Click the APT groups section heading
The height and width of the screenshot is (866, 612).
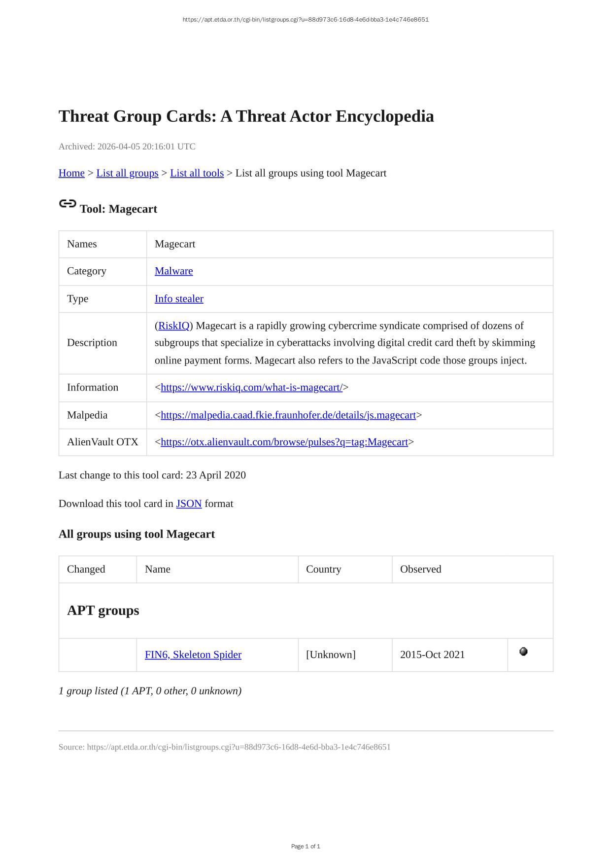coord(103,611)
